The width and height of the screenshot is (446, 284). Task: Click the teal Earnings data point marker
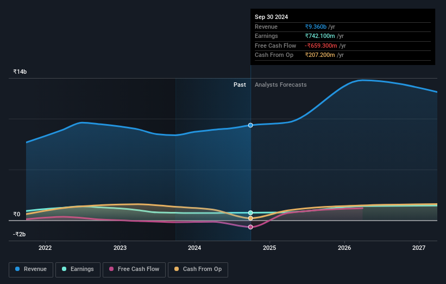click(250, 213)
